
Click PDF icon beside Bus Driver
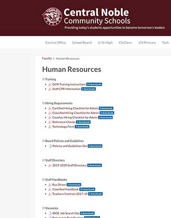point(50,185)
